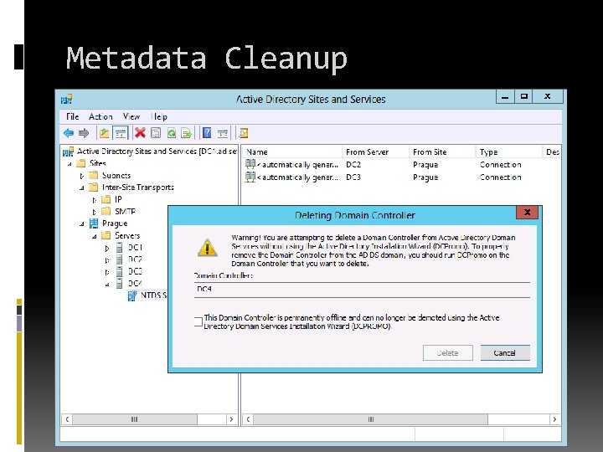
Task: Collapse the Servers folder node
Action: (x=94, y=236)
